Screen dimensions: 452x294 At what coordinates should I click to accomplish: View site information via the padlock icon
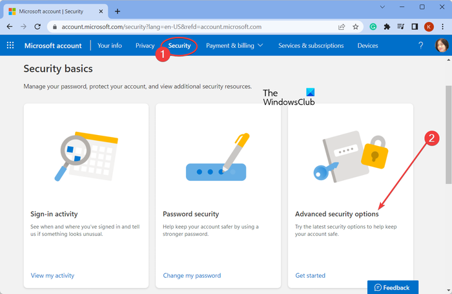55,27
